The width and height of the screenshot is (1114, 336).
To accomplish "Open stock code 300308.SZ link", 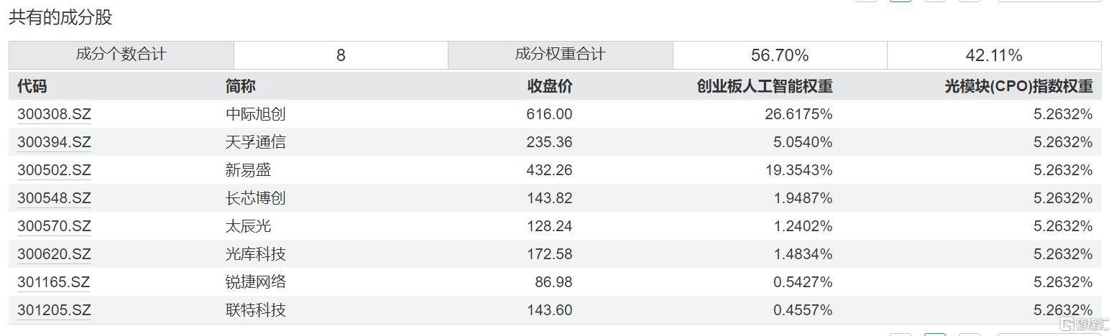I will [55, 114].
